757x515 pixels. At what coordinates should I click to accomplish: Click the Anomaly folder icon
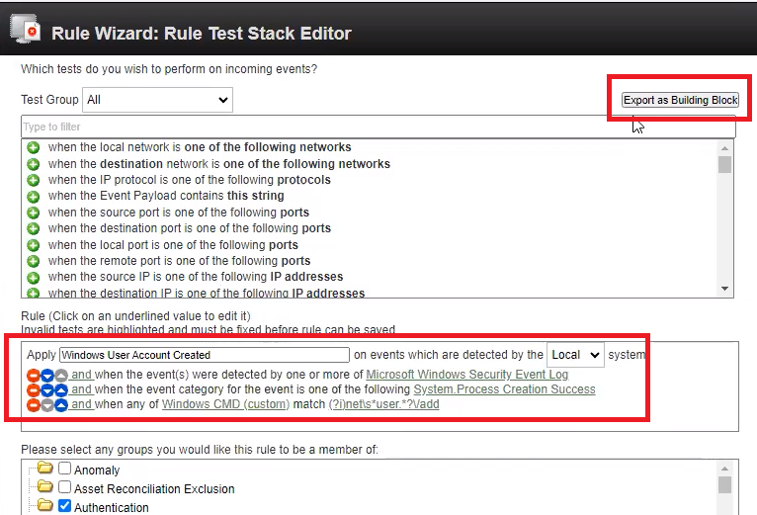pos(44,468)
